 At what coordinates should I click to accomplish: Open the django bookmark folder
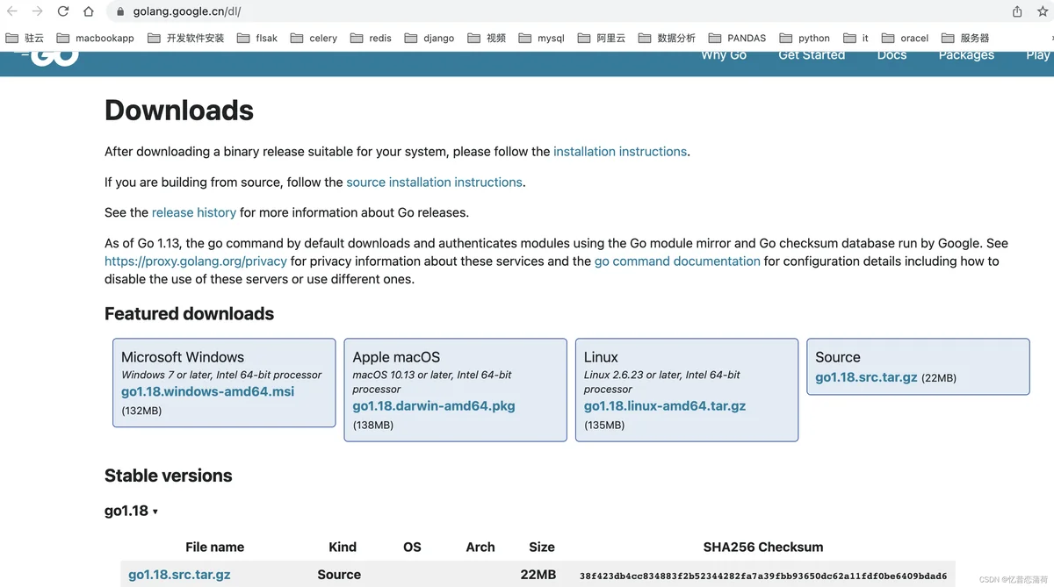[430, 38]
